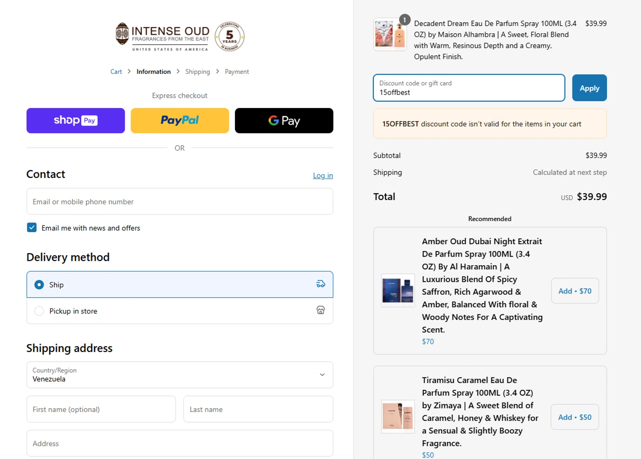Click the Express checkout label
This screenshot has width=641, height=459.
pos(179,96)
